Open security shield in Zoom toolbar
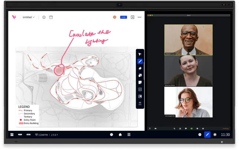Image resolution: width=239 pixels, height=150 pixels. tap(175, 129)
